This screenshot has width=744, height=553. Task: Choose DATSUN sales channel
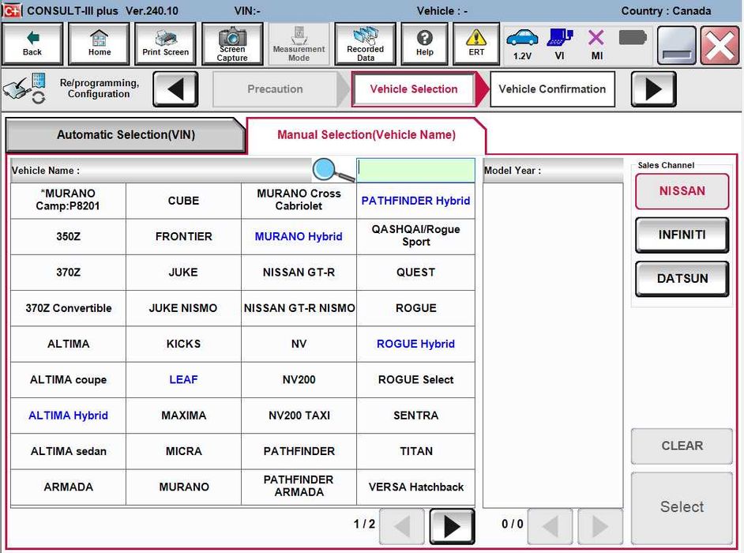pyautogui.click(x=682, y=278)
